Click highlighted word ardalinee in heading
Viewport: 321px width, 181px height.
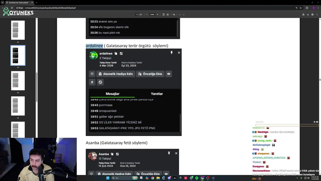coord(94,46)
